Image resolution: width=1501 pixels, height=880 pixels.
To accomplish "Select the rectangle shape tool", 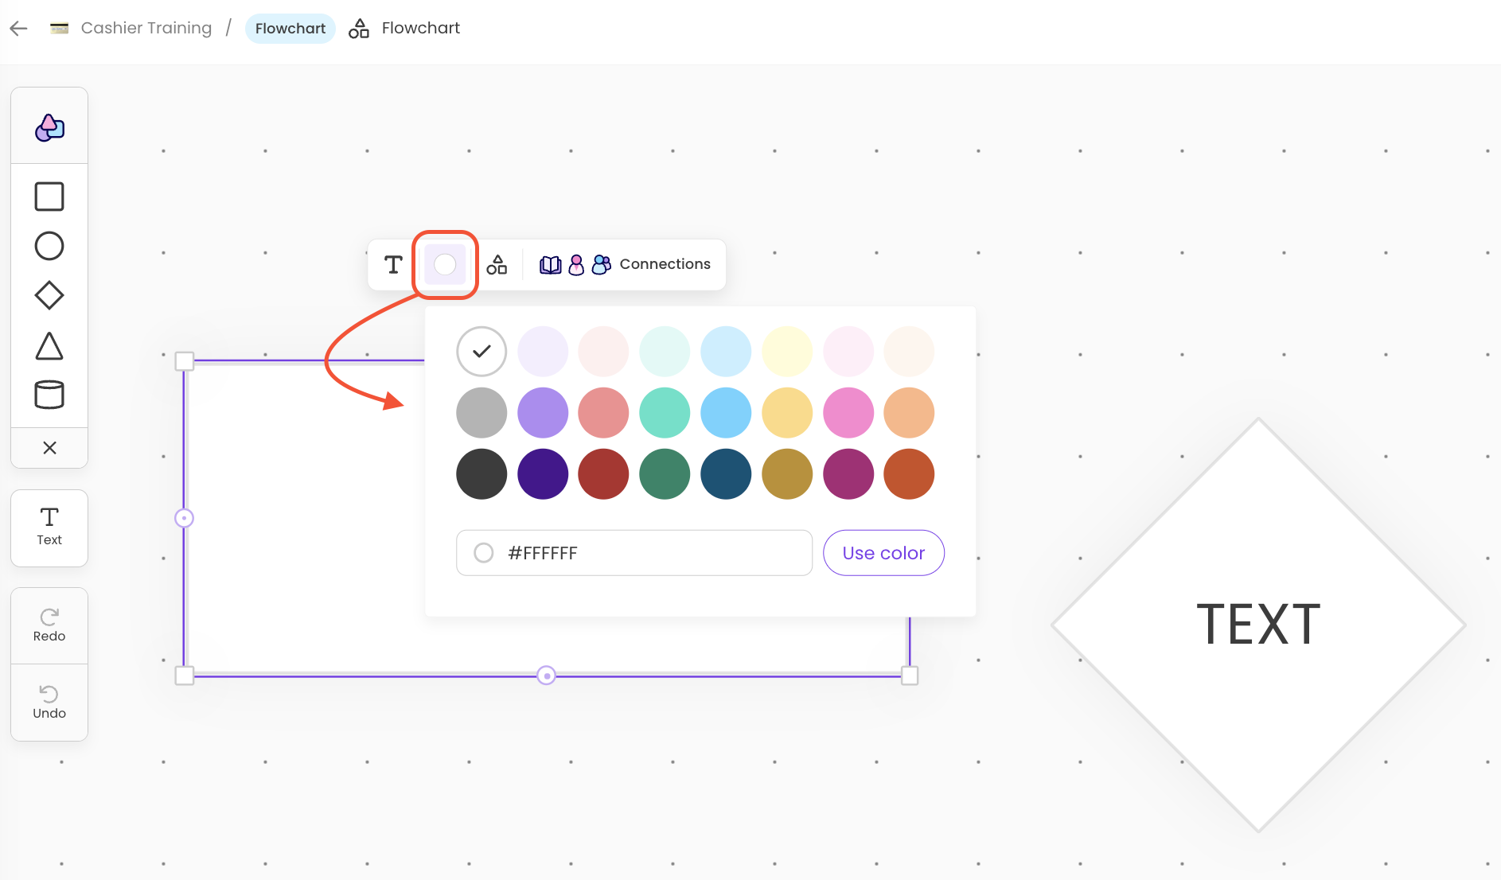I will [49, 197].
